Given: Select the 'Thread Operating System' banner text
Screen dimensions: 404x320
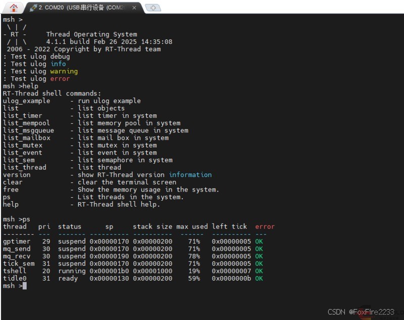Looking at the screenshot, I should (x=92, y=34).
